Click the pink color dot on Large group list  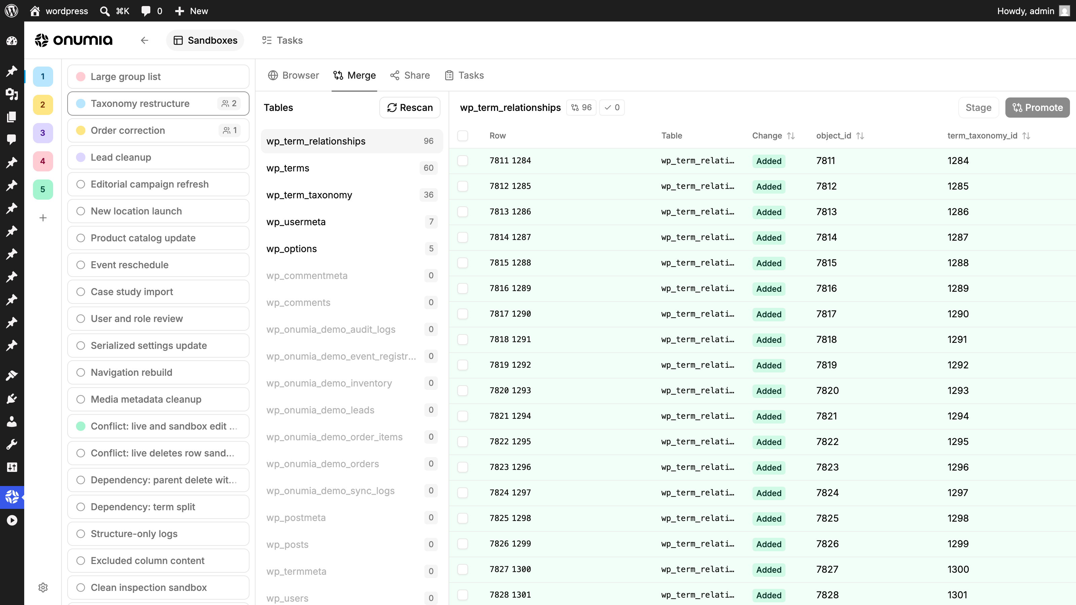pos(81,77)
